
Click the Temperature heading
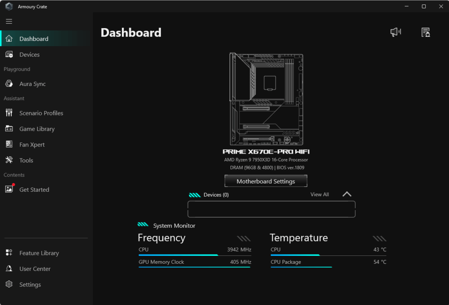(x=299, y=237)
